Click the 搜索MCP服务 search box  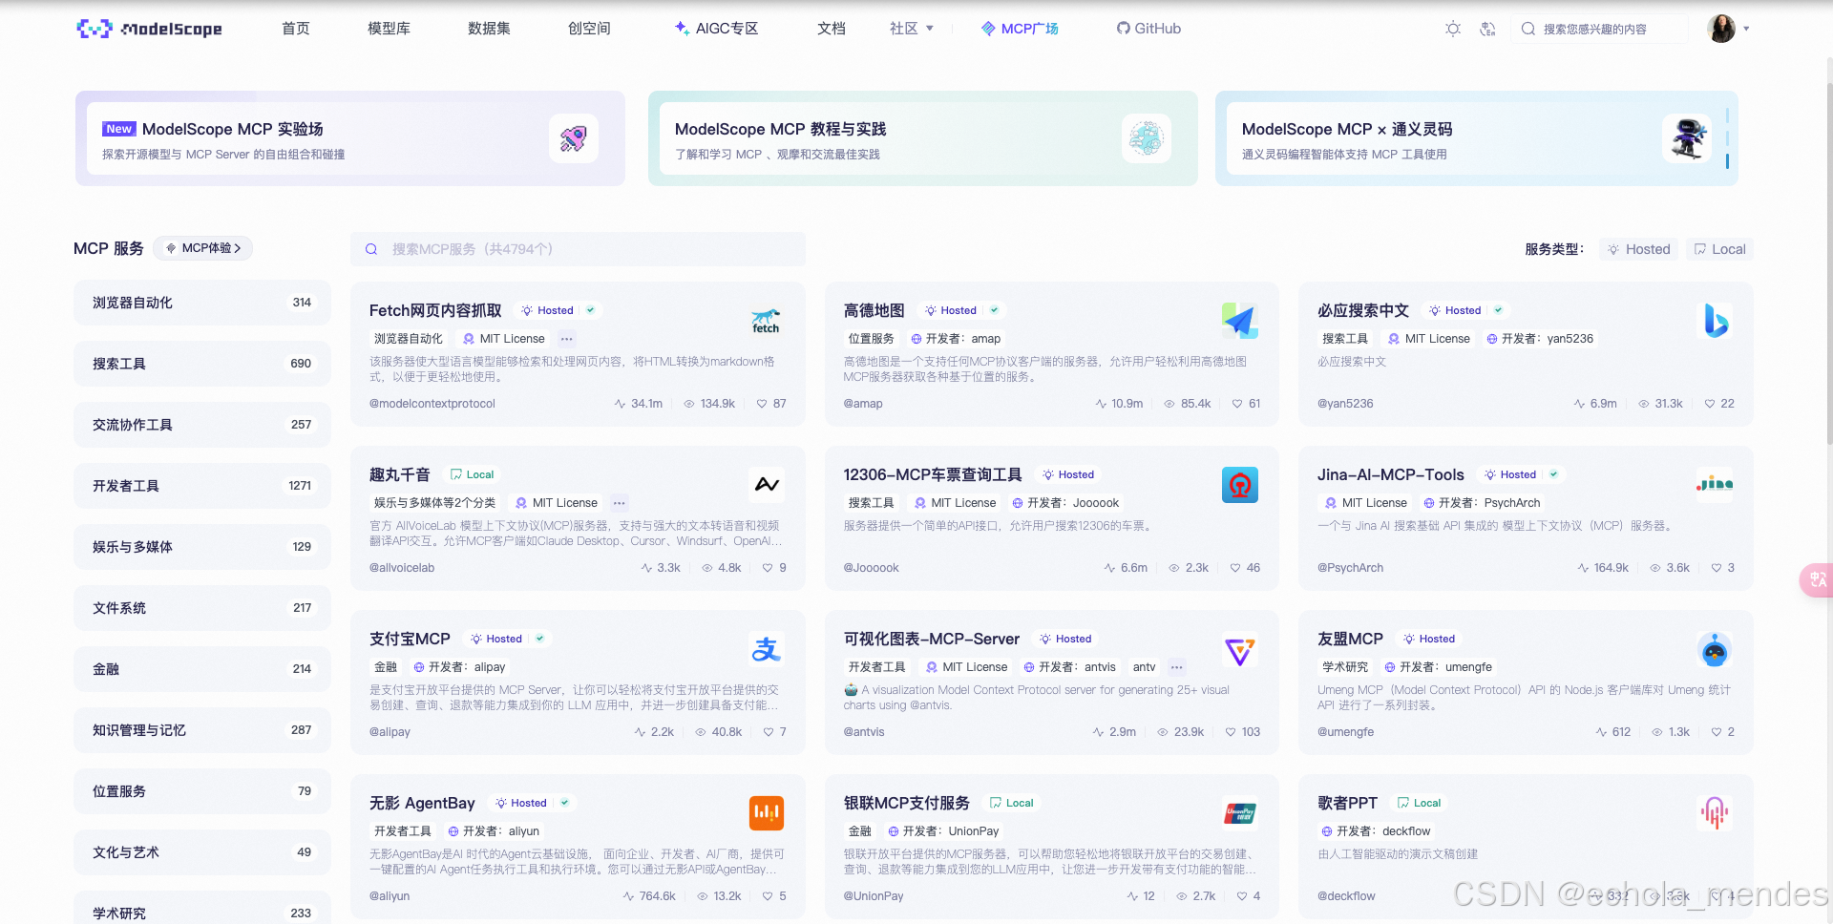pyautogui.click(x=578, y=249)
